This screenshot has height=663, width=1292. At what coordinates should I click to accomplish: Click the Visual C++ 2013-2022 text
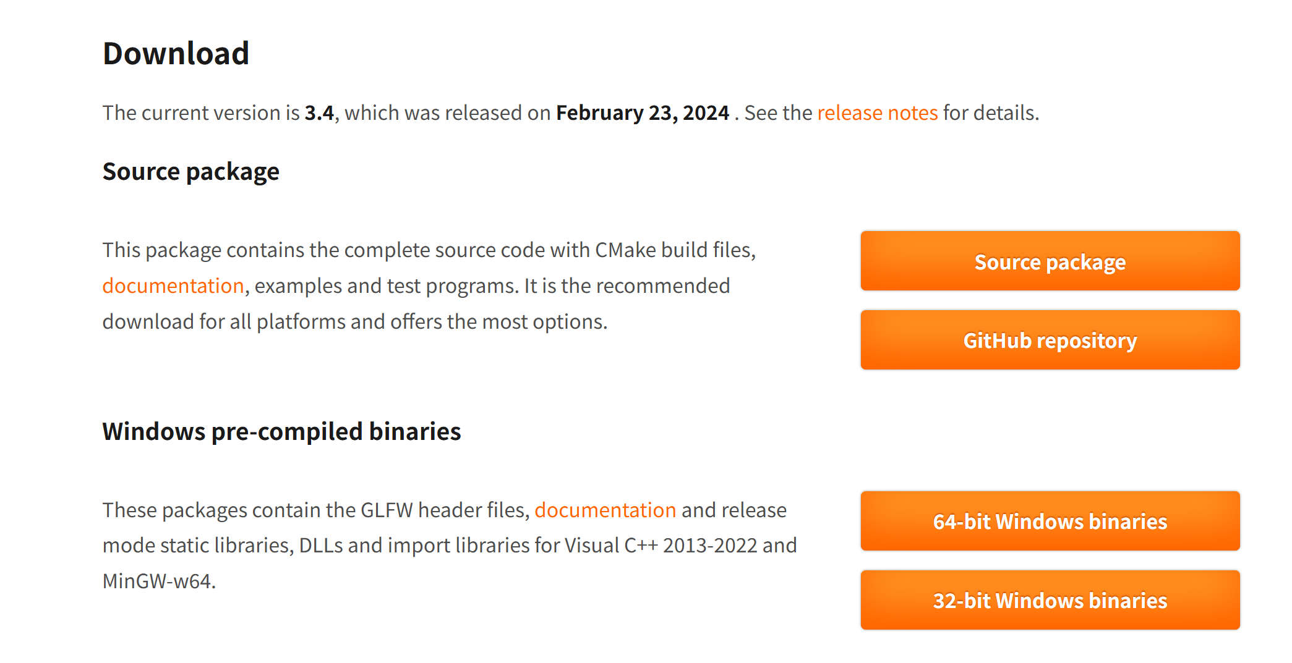pyautogui.click(x=661, y=546)
